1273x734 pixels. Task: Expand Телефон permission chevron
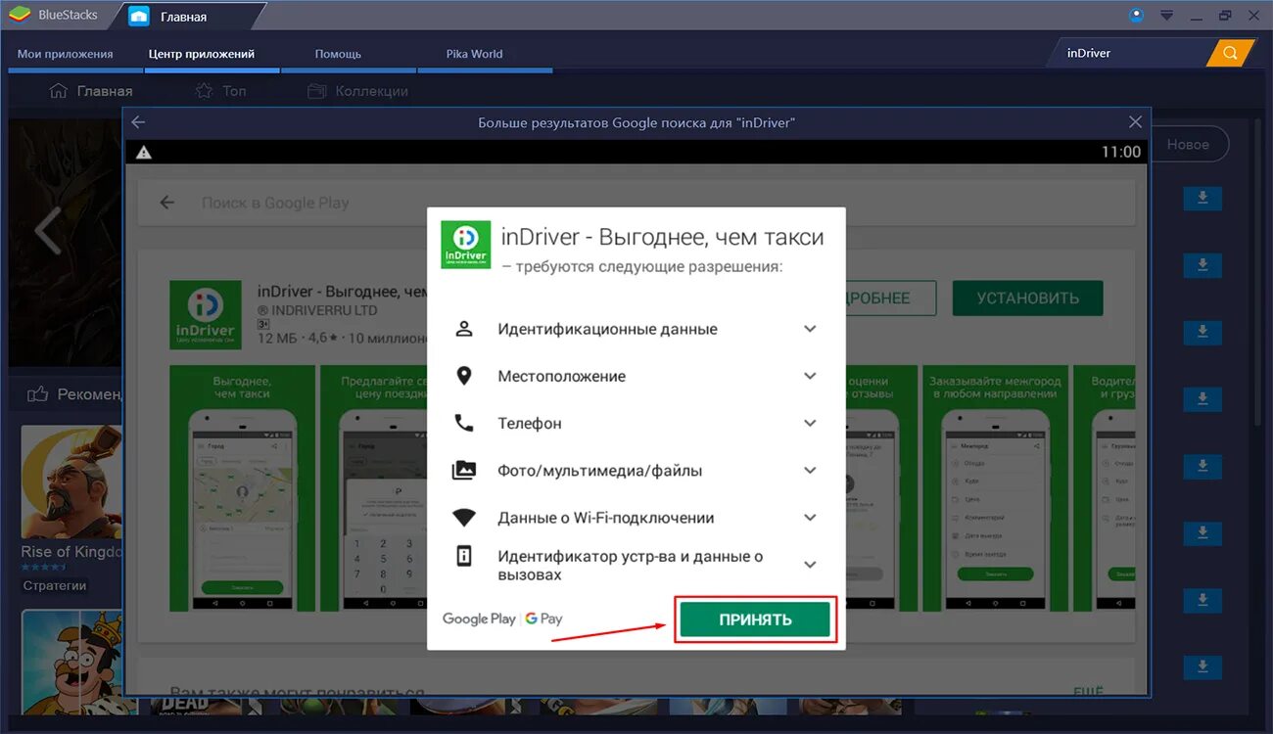point(810,423)
